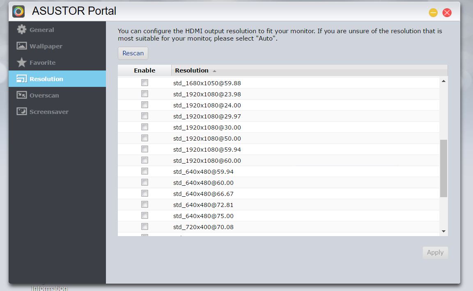
Task: Click the std_640x480@72.81 label
Action: click(x=203, y=205)
